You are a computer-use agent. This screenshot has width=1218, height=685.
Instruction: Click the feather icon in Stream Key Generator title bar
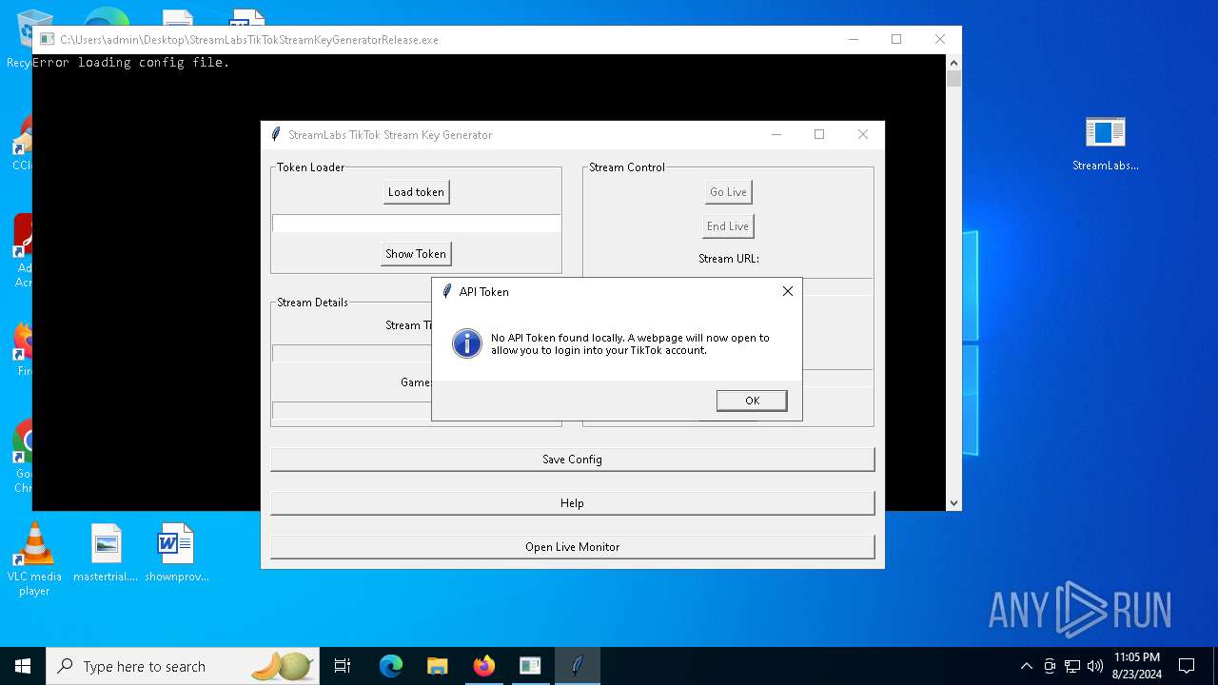point(275,134)
